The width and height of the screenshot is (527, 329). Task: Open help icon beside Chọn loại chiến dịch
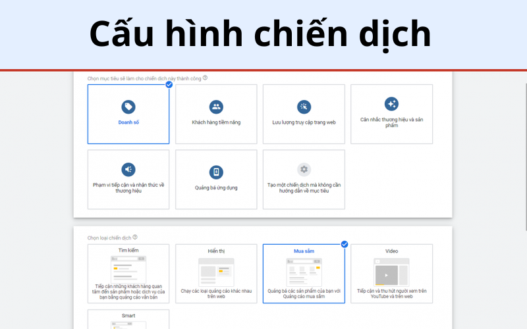135,237
